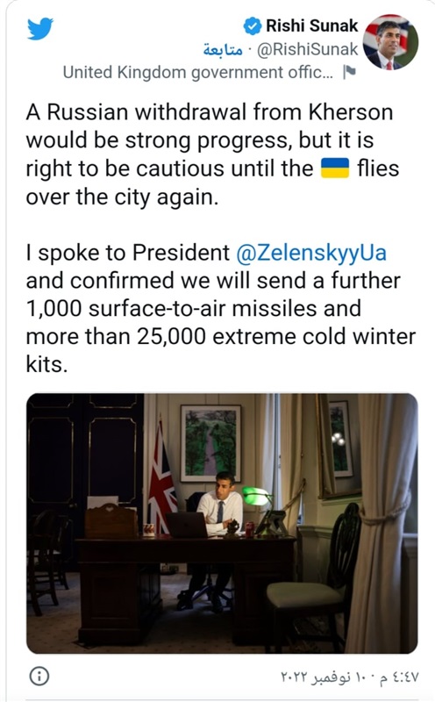Click the United Kingdom government official label

pos(198,73)
